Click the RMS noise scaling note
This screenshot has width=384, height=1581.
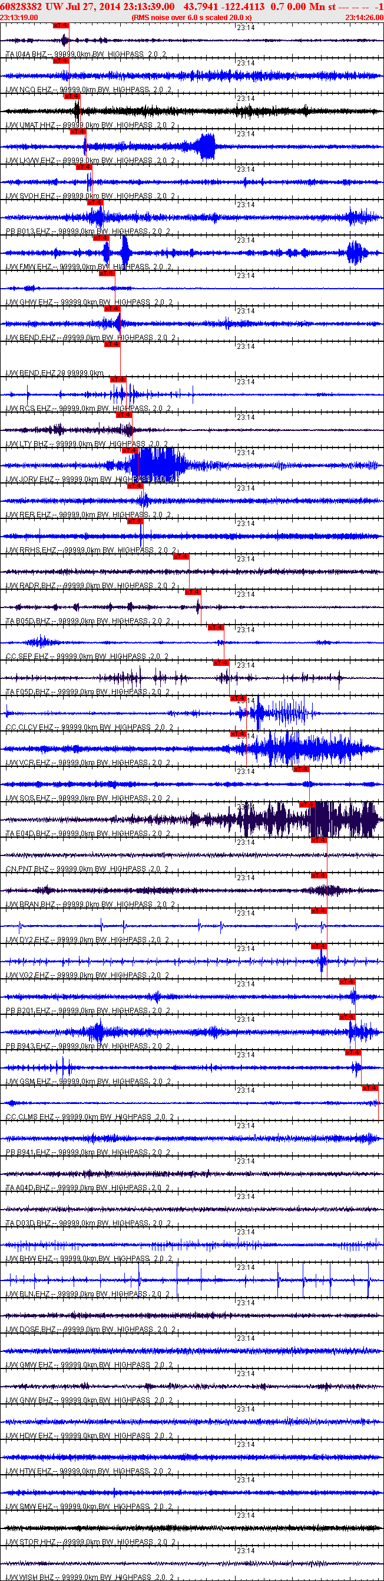click(x=191, y=18)
